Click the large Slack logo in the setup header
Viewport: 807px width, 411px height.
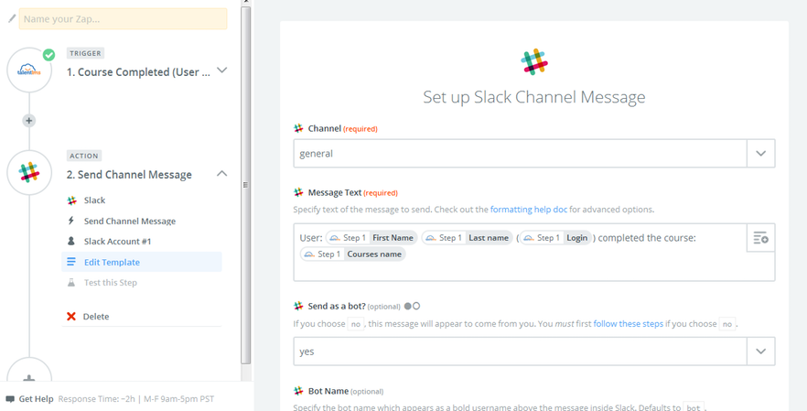point(534,62)
